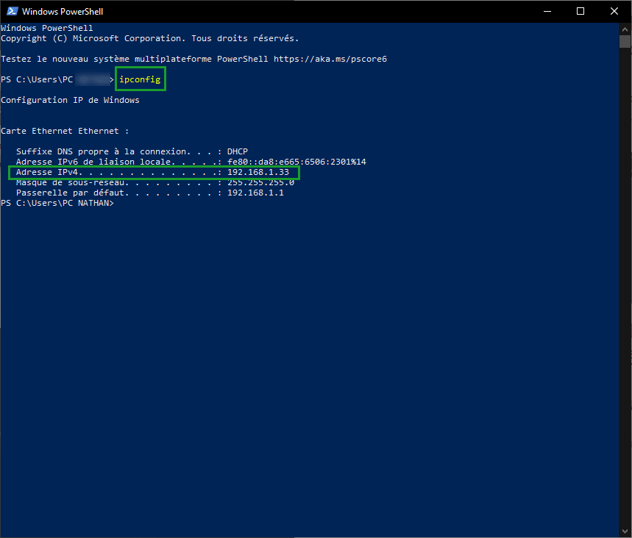Maximize the Windows PowerShell window
Viewport: 632px width, 538px height.
coord(580,11)
